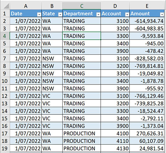Click the Select All corner triangle
Image resolution: width=166 pixels, height=153 pixels.
(x=6, y=6)
